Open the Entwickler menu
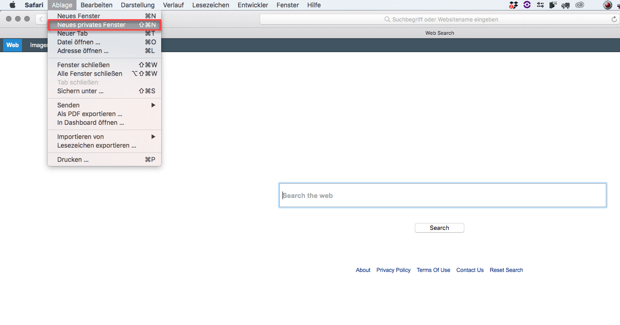The width and height of the screenshot is (620, 325). [253, 5]
